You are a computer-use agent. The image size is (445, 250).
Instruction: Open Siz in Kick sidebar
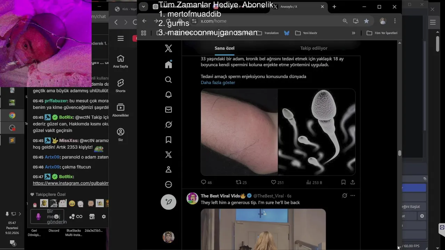(121, 135)
